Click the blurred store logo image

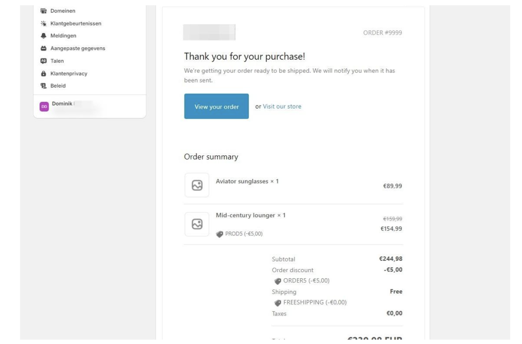point(210,32)
